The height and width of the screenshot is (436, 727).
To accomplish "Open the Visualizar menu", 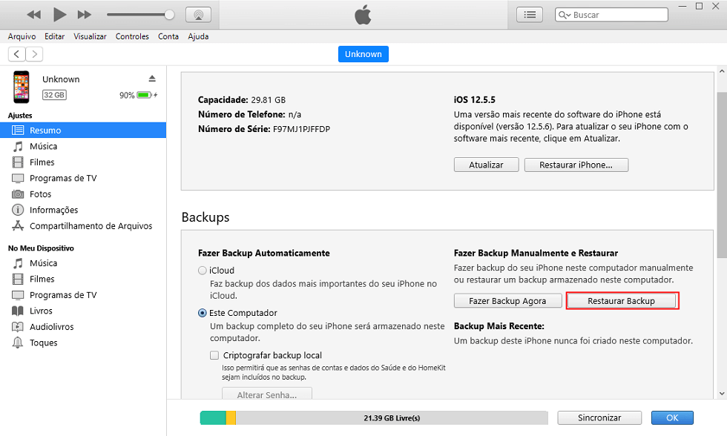I will coord(90,36).
